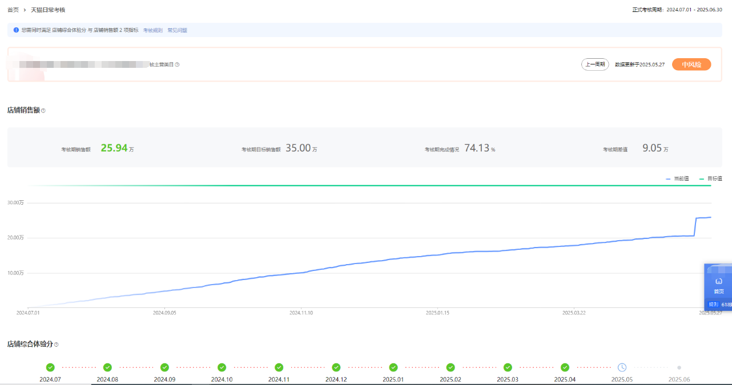
Task: Click the 25.94 万 sales figure
Action: pyautogui.click(x=114, y=148)
